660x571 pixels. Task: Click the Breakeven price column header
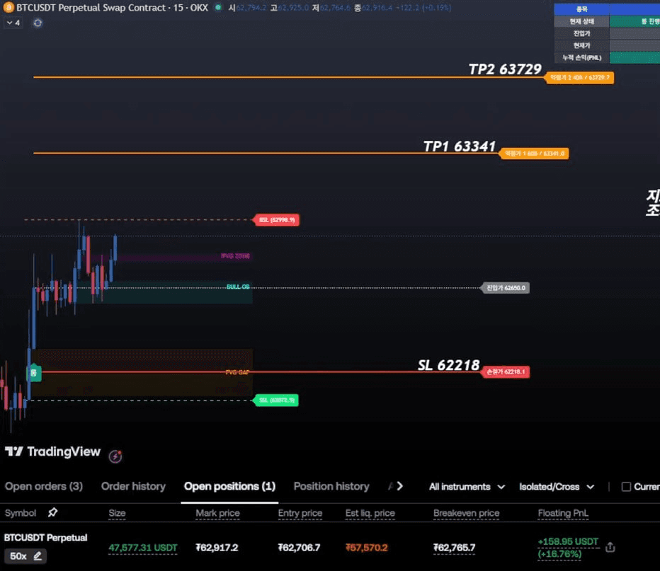pyautogui.click(x=467, y=514)
